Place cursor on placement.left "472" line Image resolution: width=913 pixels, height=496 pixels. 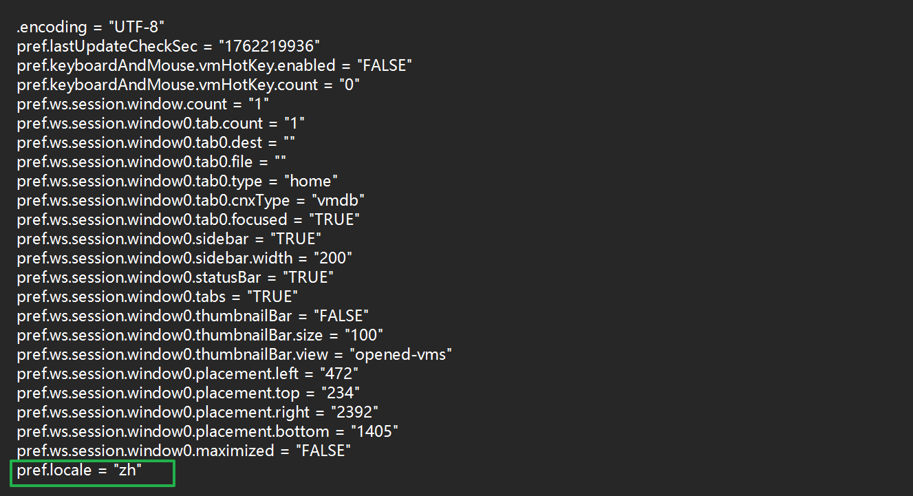pyautogui.click(x=188, y=374)
